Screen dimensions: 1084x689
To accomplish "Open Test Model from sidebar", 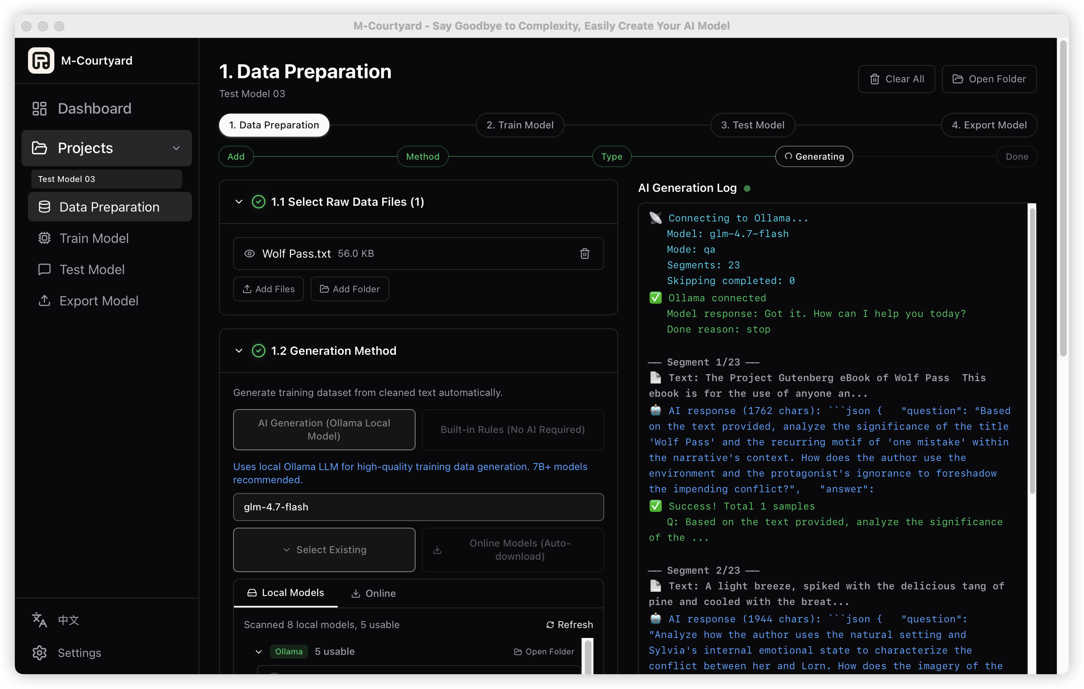I will pyautogui.click(x=92, y=270).
